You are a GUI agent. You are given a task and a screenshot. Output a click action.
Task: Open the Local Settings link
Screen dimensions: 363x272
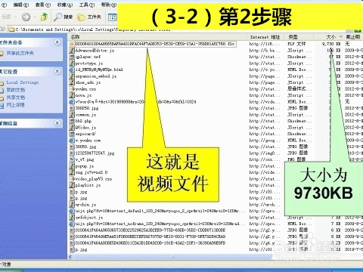coord(23,82)
